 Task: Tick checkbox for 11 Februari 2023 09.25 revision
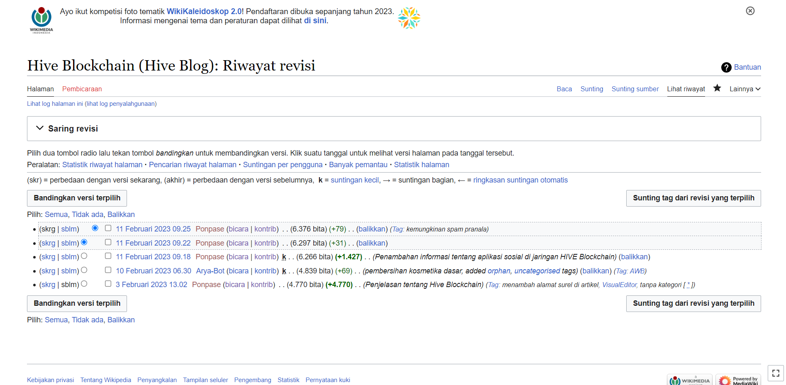[x=108, y=228]
